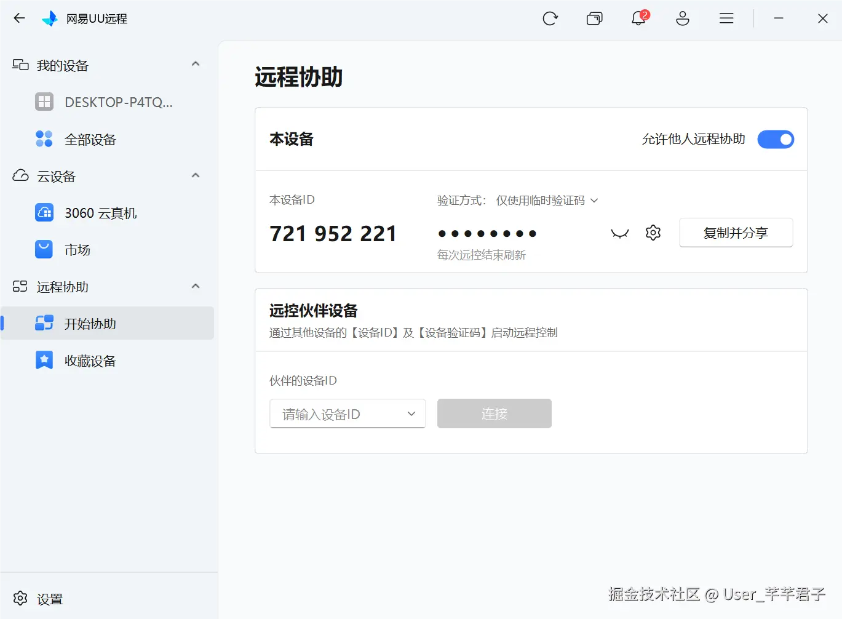Click the 远控伙伴设备 heading
The image size is (842, 619).
coord(314,311)
